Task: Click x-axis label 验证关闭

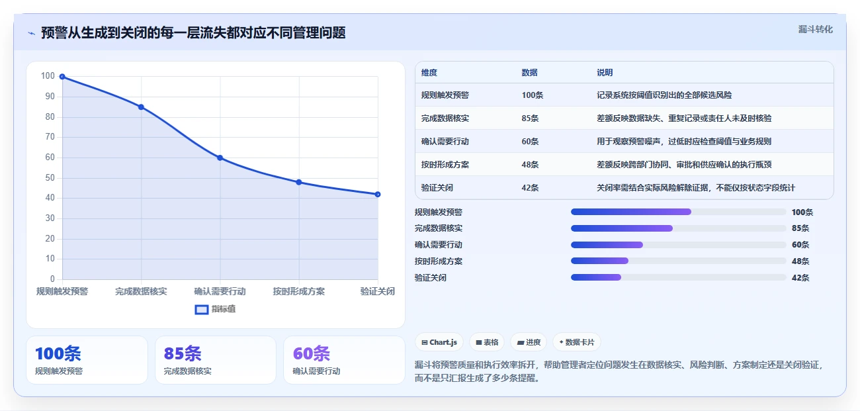Action: pyautogui.click(x=378, y=291)
